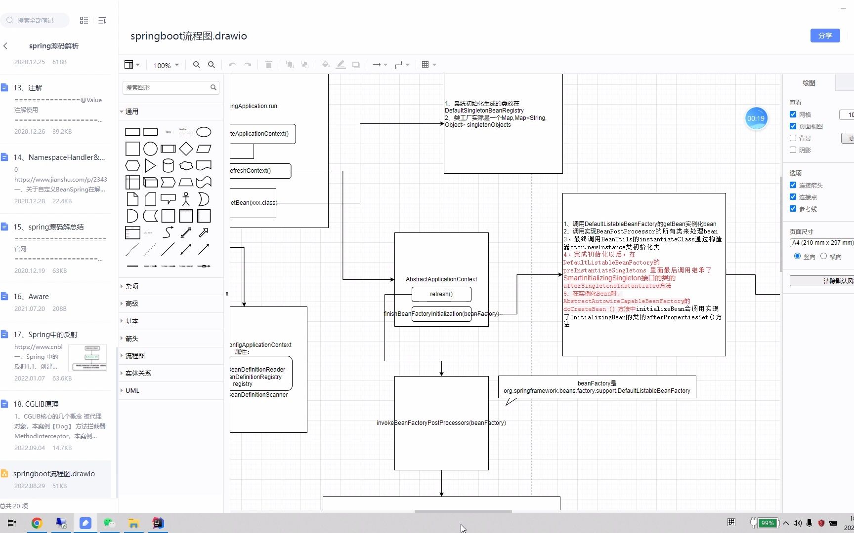Switch to the 绘图 diagram tab

(809, 83)
